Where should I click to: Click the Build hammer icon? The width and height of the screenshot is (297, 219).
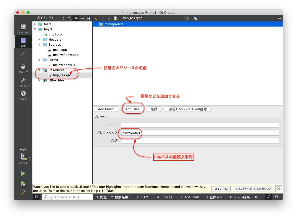tap(23, 193)
